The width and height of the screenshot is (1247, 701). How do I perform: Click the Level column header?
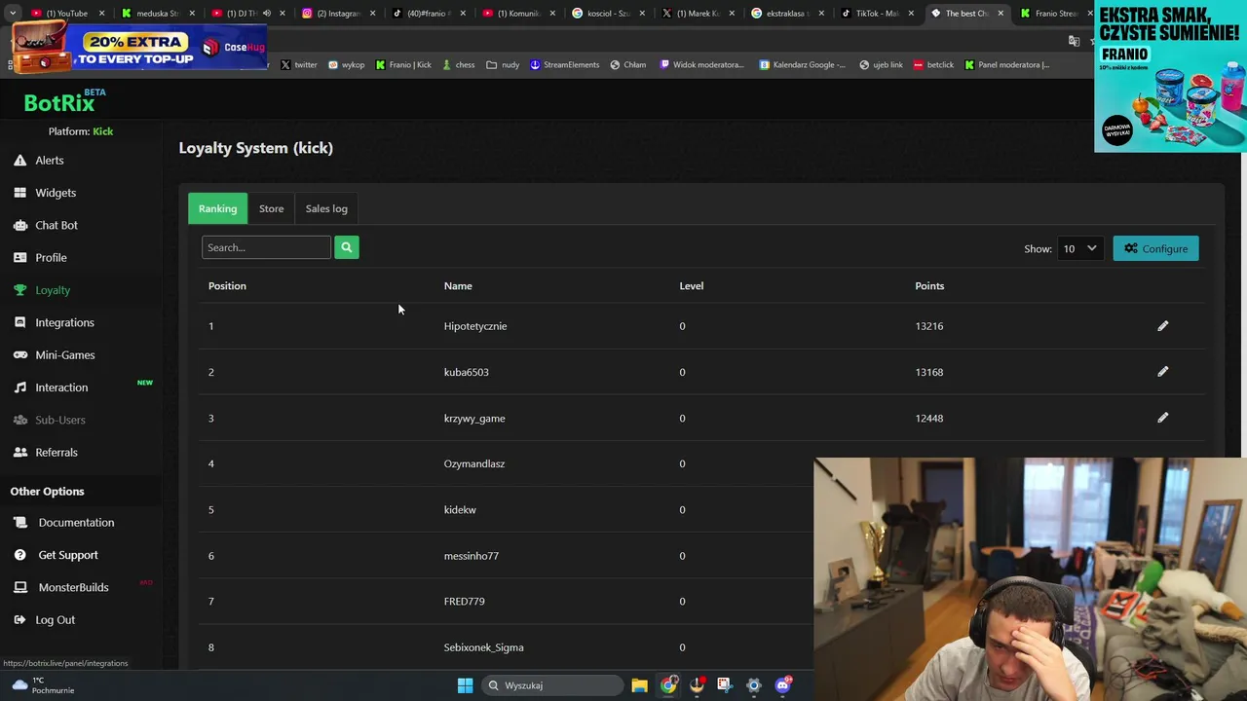point(692,286)
